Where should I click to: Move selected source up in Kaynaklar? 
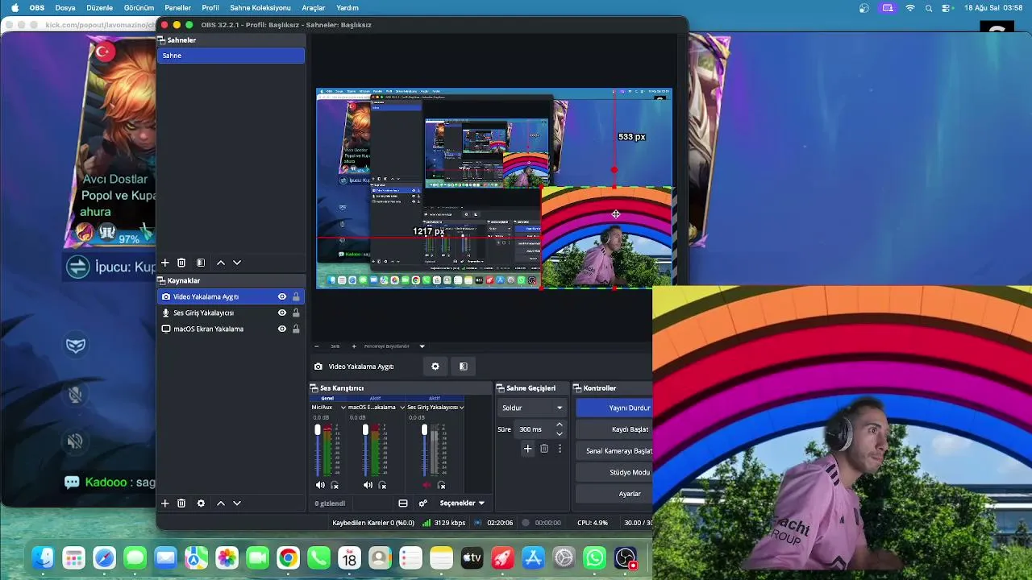[221, 503]
